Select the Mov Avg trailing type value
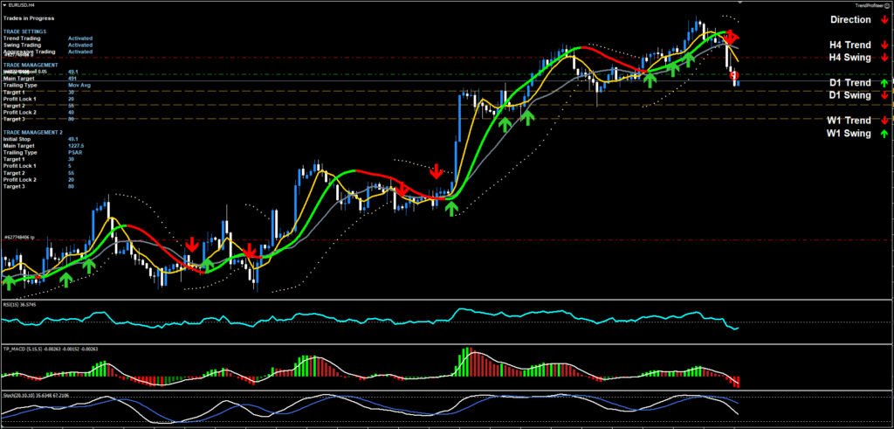The height and width of the screenshot is (429, 894). pyautogui.click(x=79, y=85)
